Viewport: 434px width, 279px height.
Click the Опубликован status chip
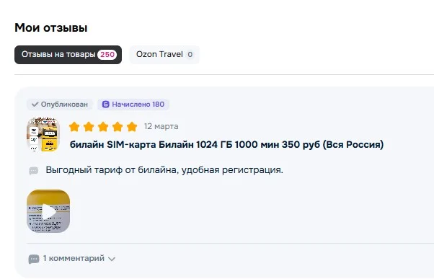(x=60, y=105)
